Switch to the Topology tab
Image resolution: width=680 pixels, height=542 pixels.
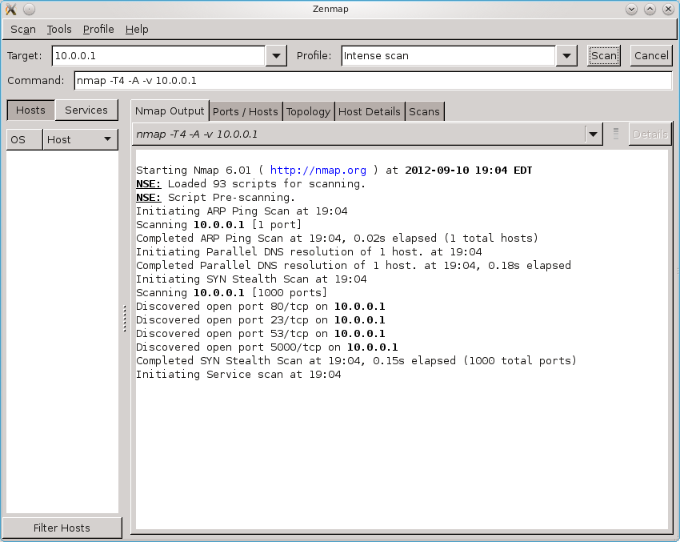pos(308,111)
